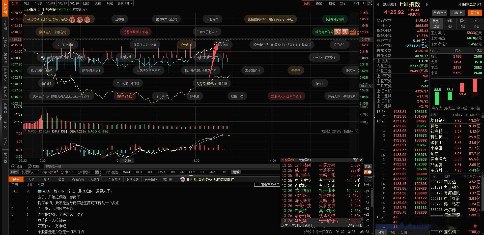The height and width of the screenshot is (235, 484).
Task: Click the 改参数 link on MACD panel
Action: 325,131
